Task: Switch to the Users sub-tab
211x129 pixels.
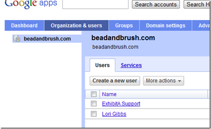Action: 103,65
